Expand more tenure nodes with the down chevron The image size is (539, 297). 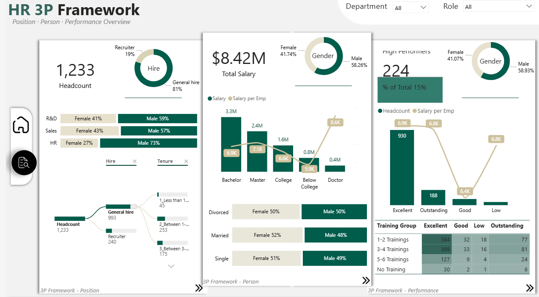171,266
